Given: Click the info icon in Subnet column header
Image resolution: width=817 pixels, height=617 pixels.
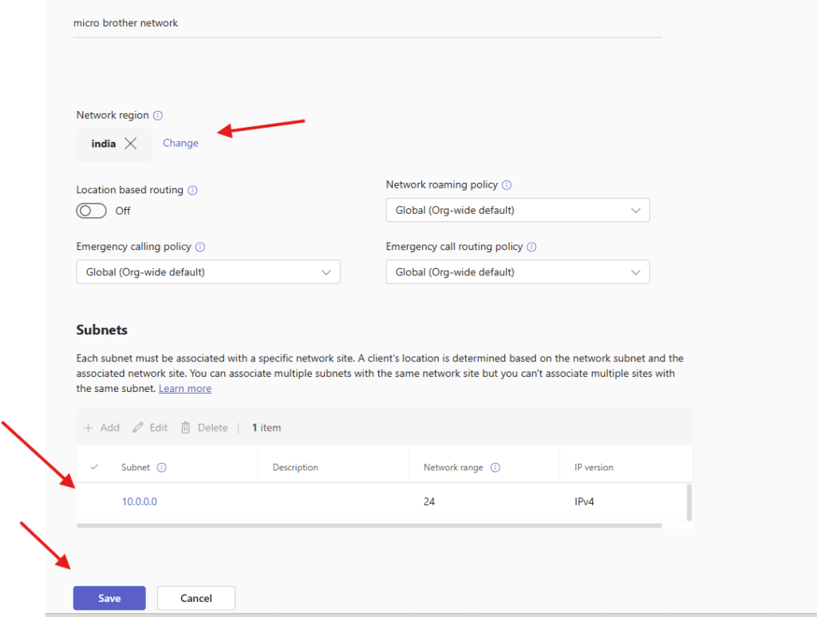Looking at the screenshot, I should tap(161, 468).
